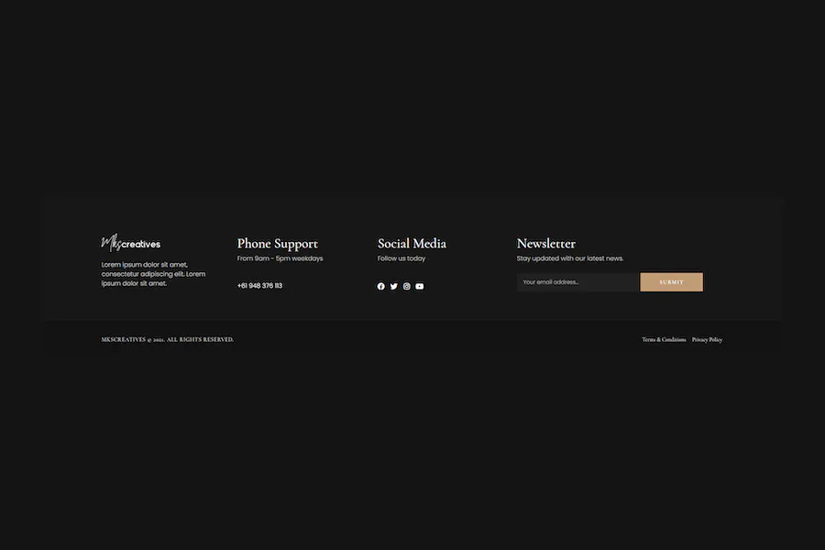Image resolution: width=825 pixels, height=550 pixels.
Task: Select the Social Media heading
Action: pos(412,243)
